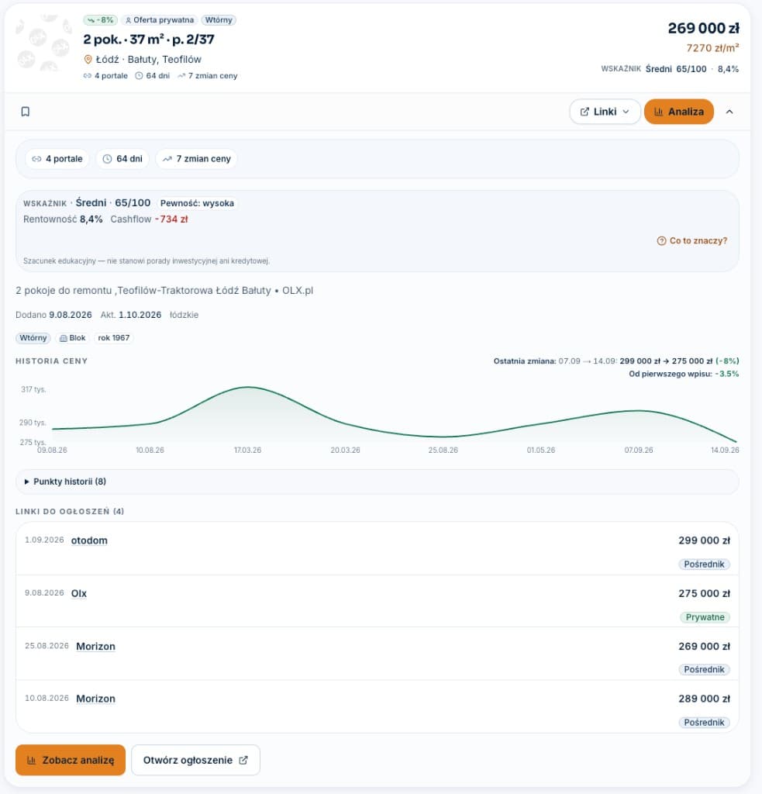Select the '4 portale' chip with border
The width and height of the screenshot is (762, 794).
[57, 158]
